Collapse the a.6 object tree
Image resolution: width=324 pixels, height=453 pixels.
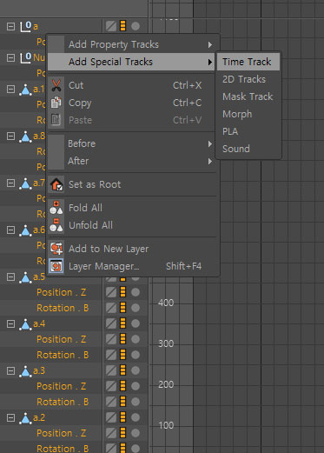click(x=10, y=230)
